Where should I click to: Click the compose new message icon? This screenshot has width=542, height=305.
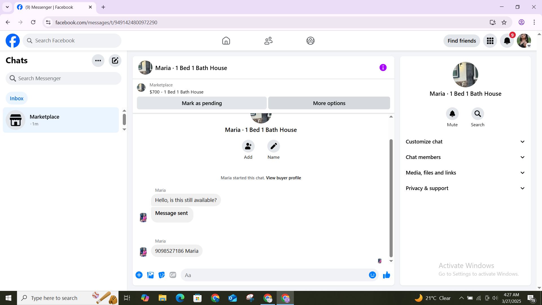[115, 60]
